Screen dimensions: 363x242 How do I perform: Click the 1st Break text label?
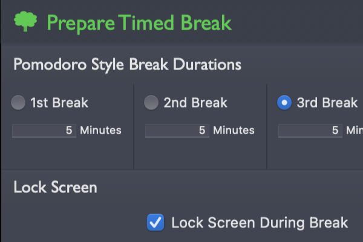point(59,103)
